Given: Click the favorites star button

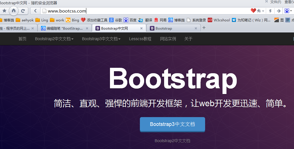Looking at the screenshot, I should 5,11.
